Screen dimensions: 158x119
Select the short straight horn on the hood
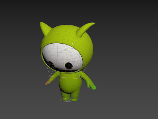click(45, 29)
